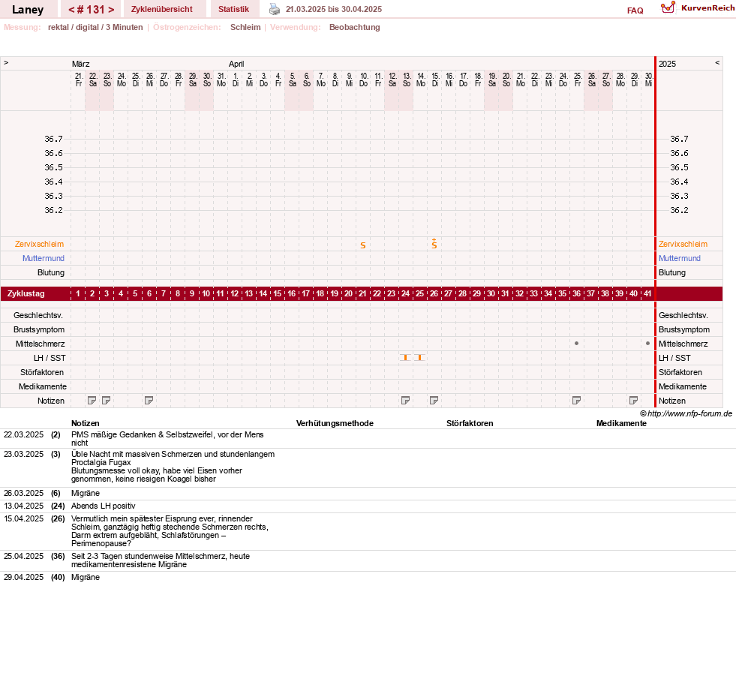Screen dimensions: 736x673
Task: Click the April month label
Action: [x=236, y=64]
